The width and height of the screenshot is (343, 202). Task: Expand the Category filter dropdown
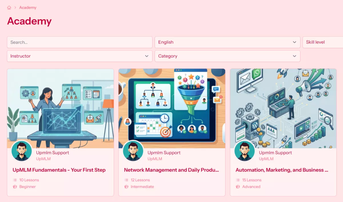pyautogui.click(x=228, y=56)
